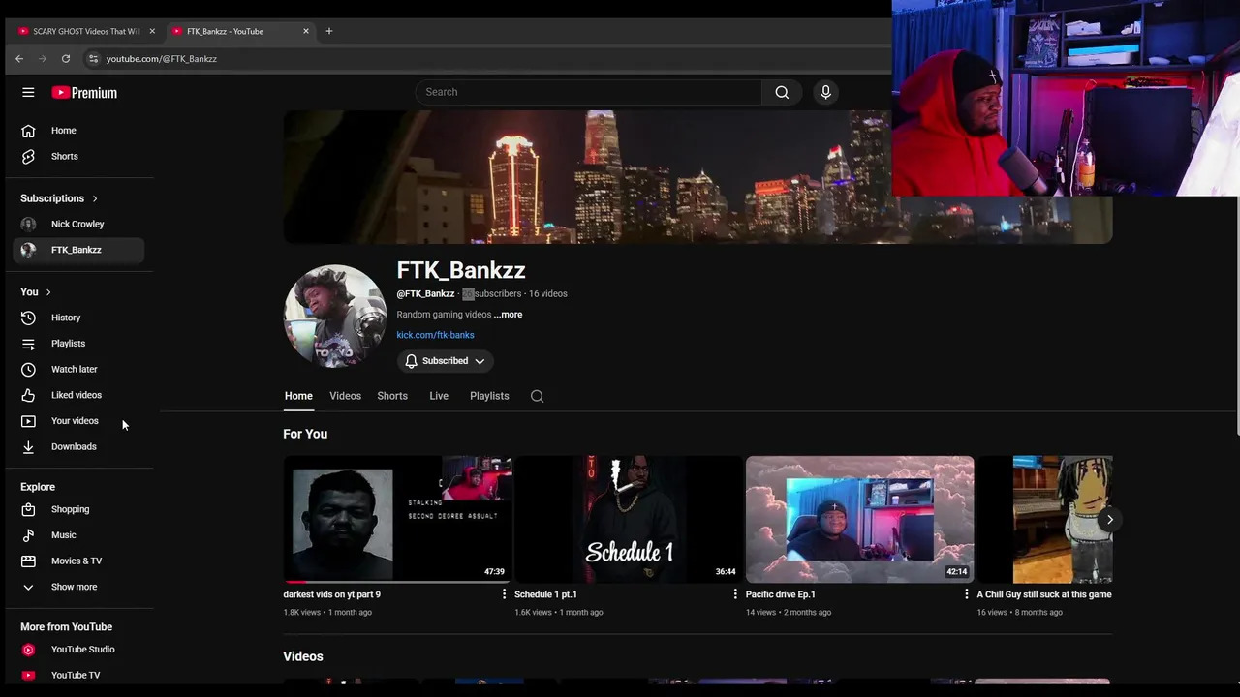Open History clock icon
This screenshot has height=697, width=1240.
click(28, 318)
